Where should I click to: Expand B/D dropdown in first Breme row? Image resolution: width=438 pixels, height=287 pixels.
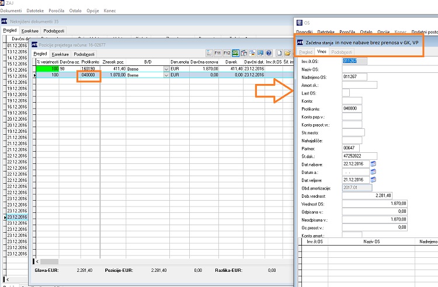pyautogui.click(x=166, y=69)
